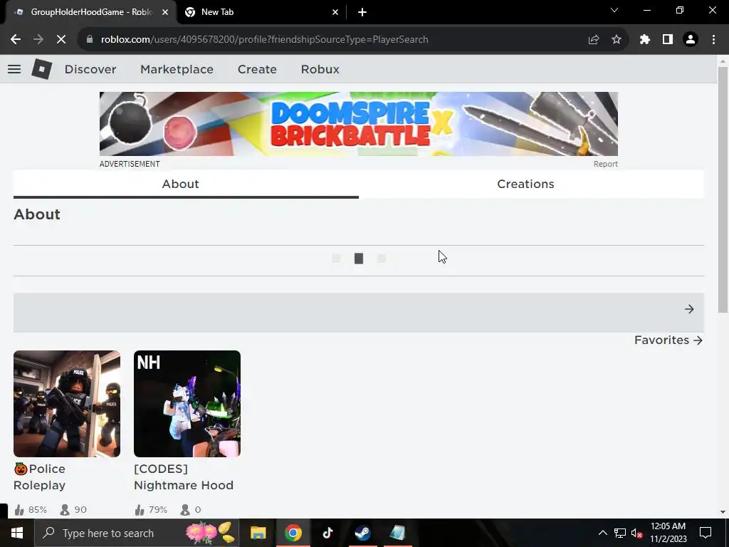This screenshot has height=547, width=729.
Task: Open Chrome three-dot menu
Action: [x=713, y=40]
